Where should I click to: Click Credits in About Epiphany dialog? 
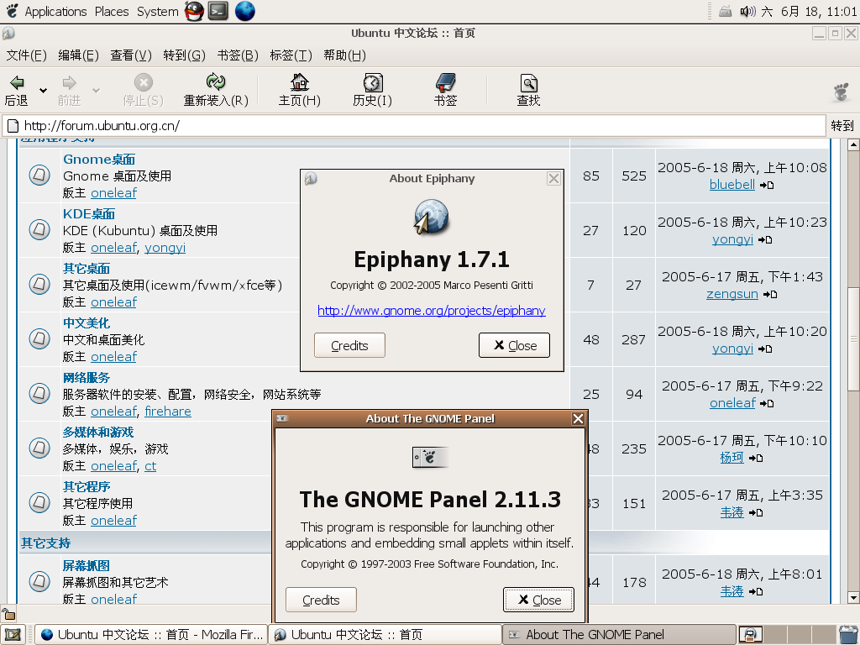pos(349,345)
